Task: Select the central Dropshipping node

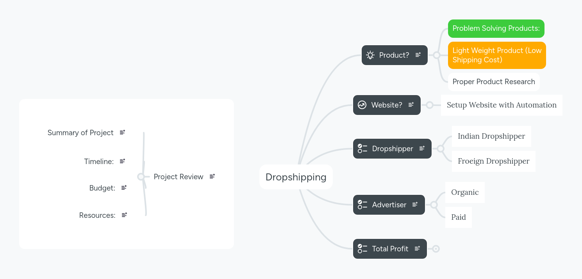Action: (296, 177)
